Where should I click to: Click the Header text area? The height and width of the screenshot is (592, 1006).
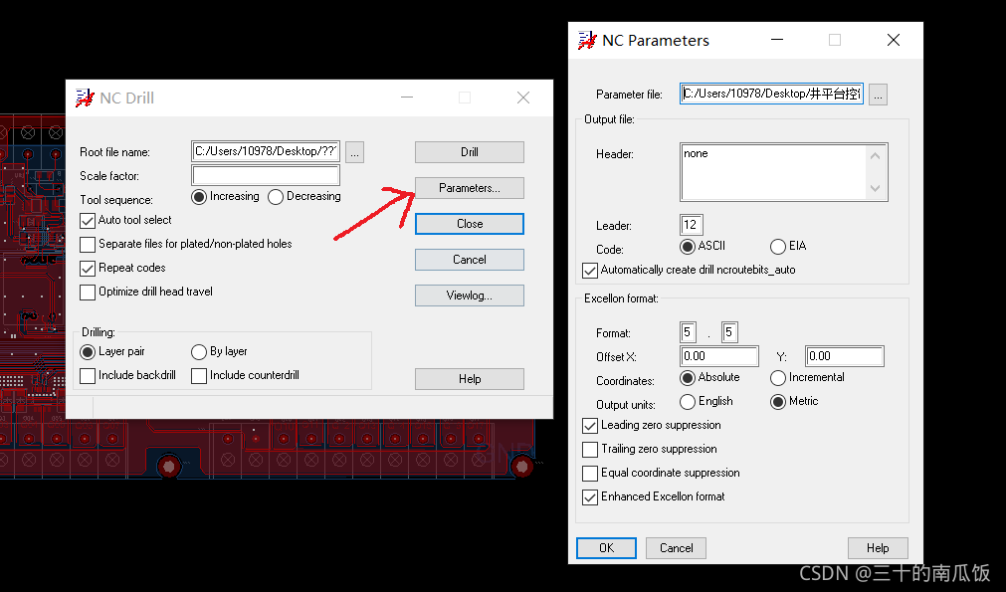click(x=773, y=172)
